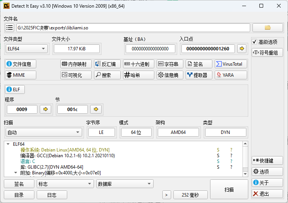Toggle 高级选项 advanced options checkbox

(x=254, y=42)
